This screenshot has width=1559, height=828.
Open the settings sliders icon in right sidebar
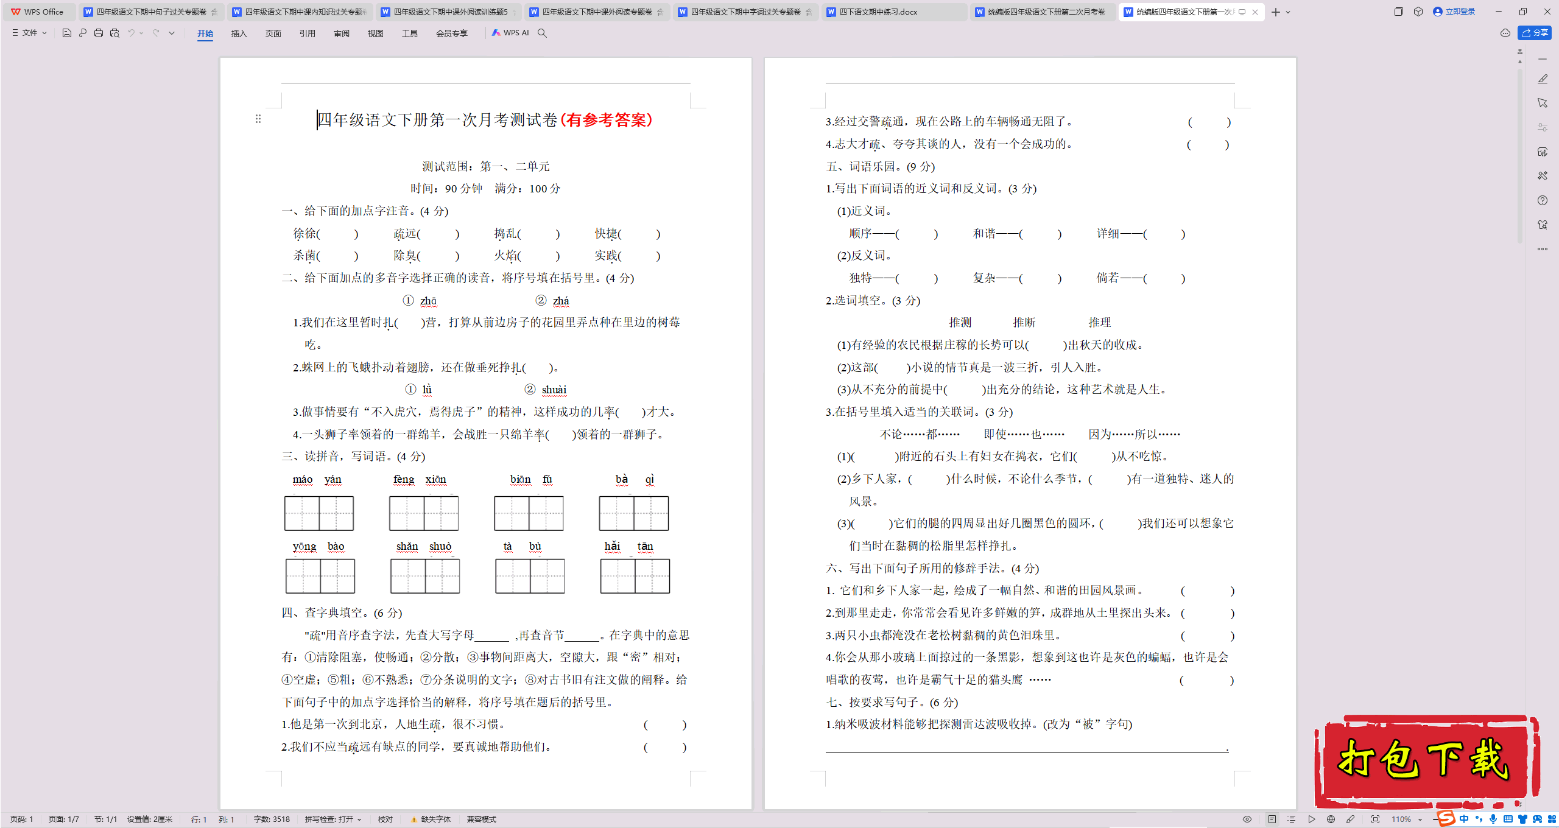click(1542, 127)
